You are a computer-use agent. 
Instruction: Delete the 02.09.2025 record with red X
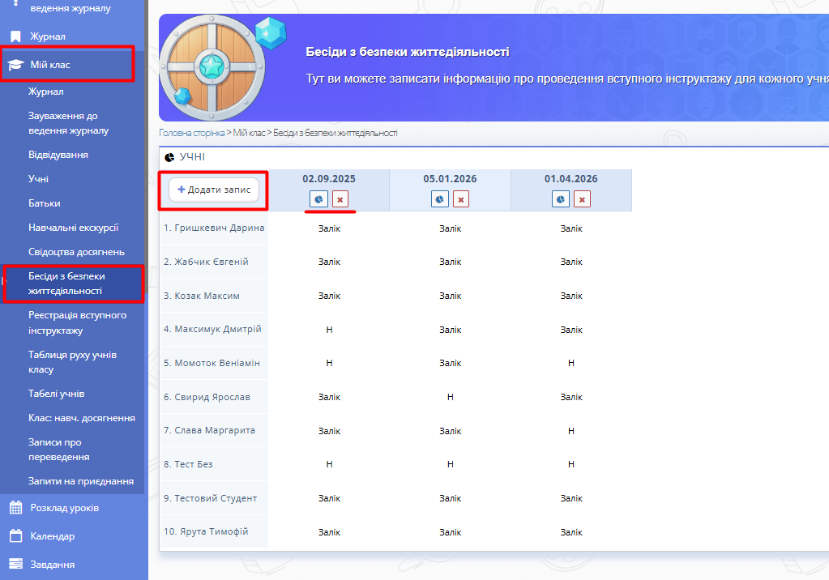[340, 199]
